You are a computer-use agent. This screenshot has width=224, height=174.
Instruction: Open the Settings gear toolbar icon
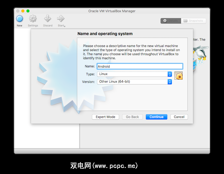click(33, 19)
